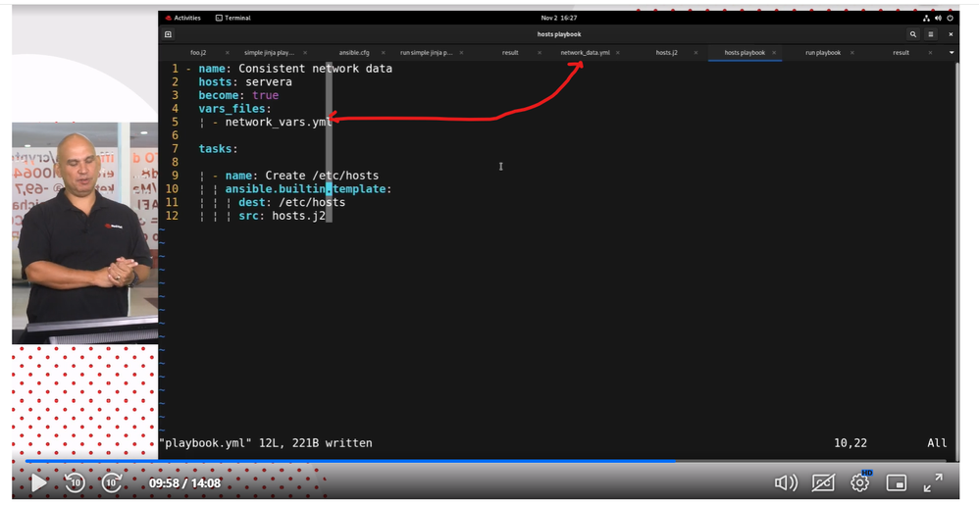This screenshot has height=506, width=979.
Task: Seek on the video progress bar
Action: pyautogui.click(x=490, y=461)
